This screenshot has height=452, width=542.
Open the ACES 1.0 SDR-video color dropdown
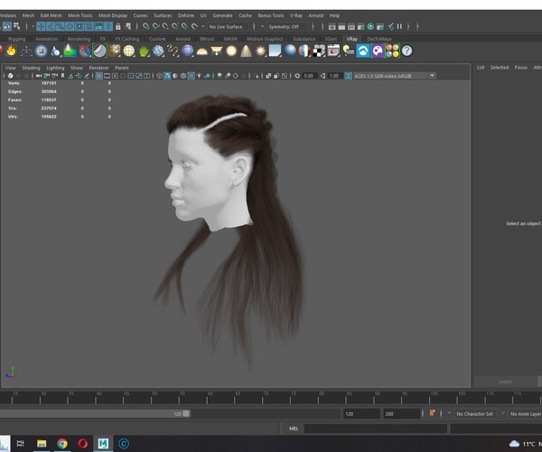395,76
